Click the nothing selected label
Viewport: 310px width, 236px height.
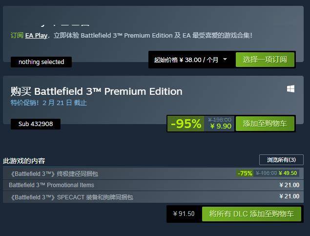(41, 62)
